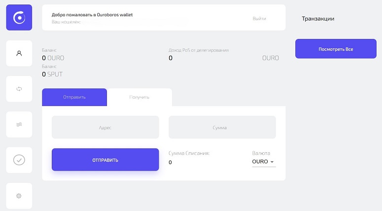
Task: Open the exchange arrows sidebar icon
Action: click(19, 89)
